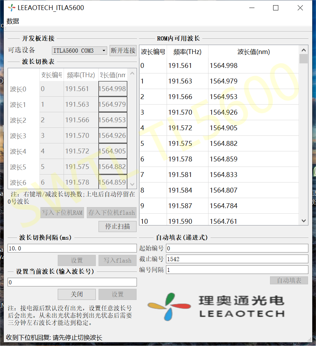The height and width of the screenshot is (346, 316).
Task: Select the 波长3 row header
Action: [18, 136]
